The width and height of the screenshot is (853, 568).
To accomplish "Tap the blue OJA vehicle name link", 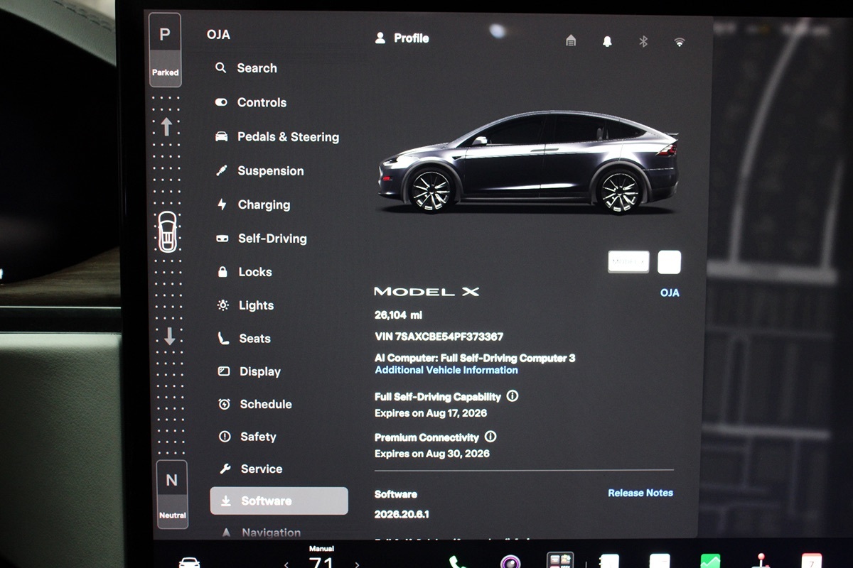I will coord(670,293).
